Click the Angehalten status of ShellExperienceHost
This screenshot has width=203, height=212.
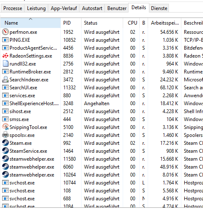pyautogui.click(x=97, y=103)
